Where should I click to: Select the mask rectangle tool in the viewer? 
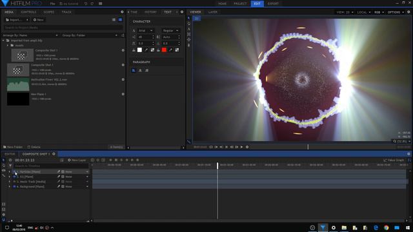point(189,34)
